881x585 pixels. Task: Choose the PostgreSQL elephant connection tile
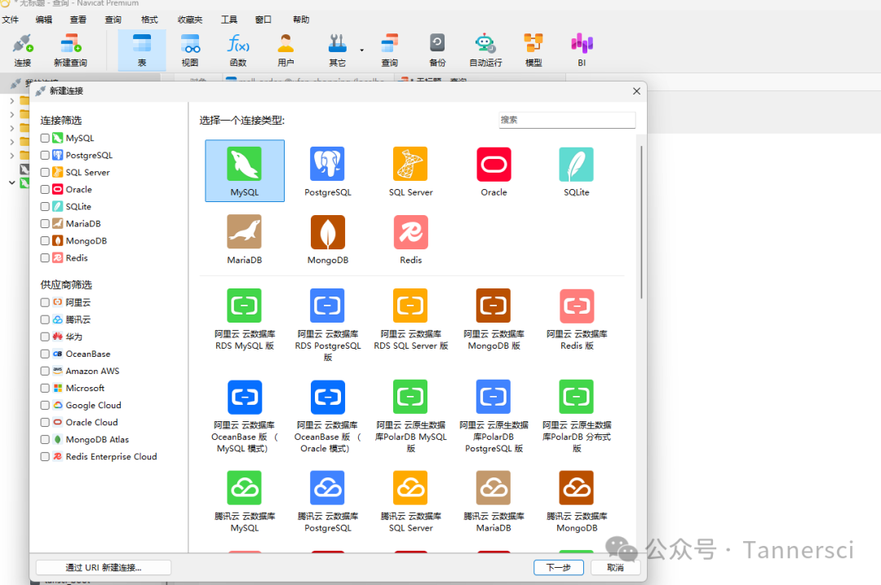coord(328,170)
